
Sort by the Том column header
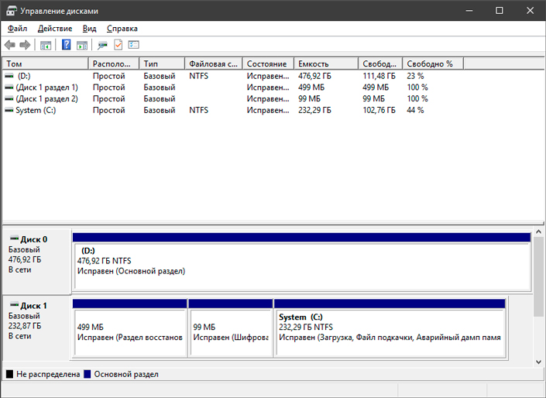pos(46,63)
